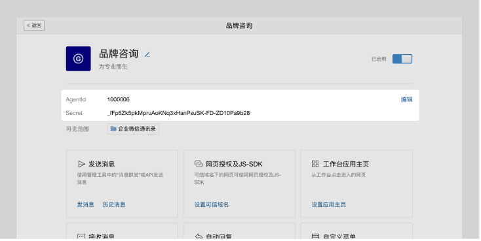Click the 发送消息 paper-plane icon

81,164
